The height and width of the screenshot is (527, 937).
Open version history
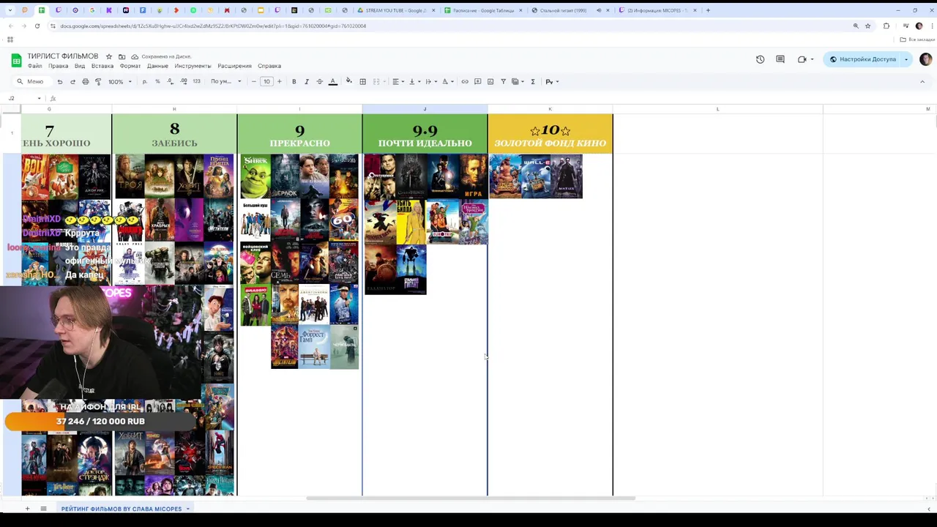tap(760, 59)
